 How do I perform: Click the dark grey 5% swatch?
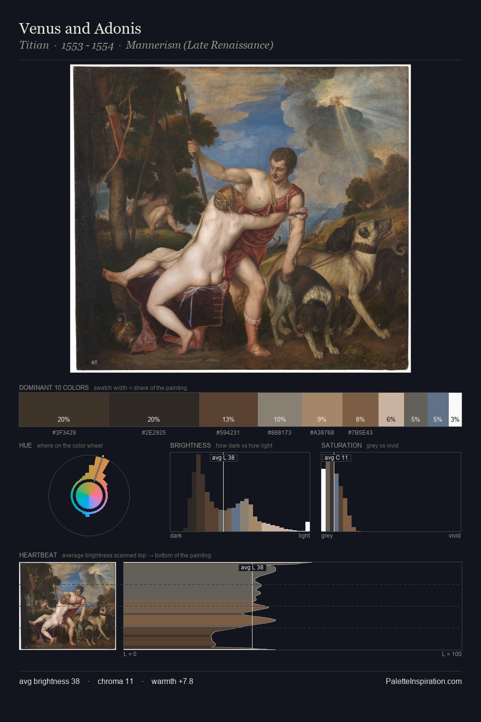click(416, 410)
